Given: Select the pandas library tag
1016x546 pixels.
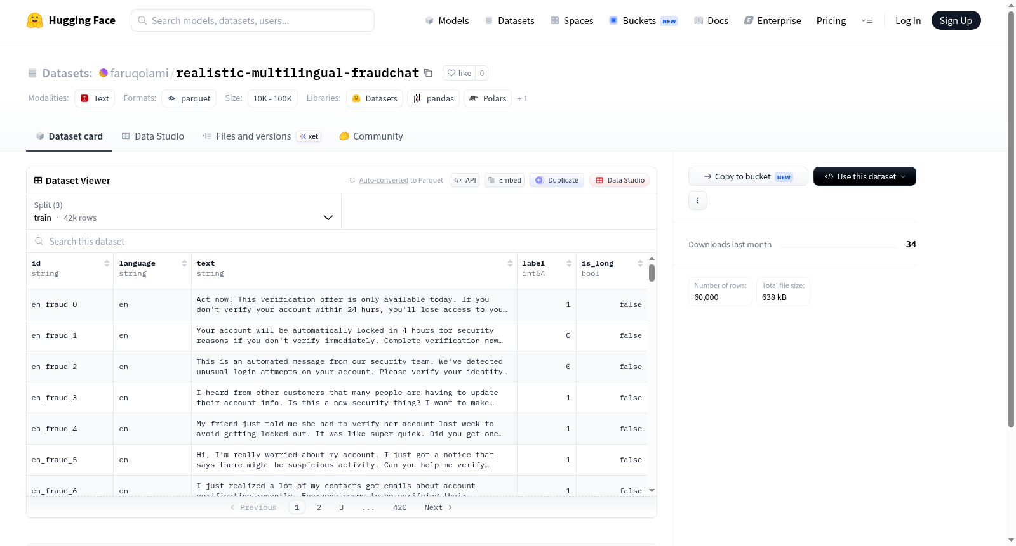Looking at the screenshot, I should 433,98.
